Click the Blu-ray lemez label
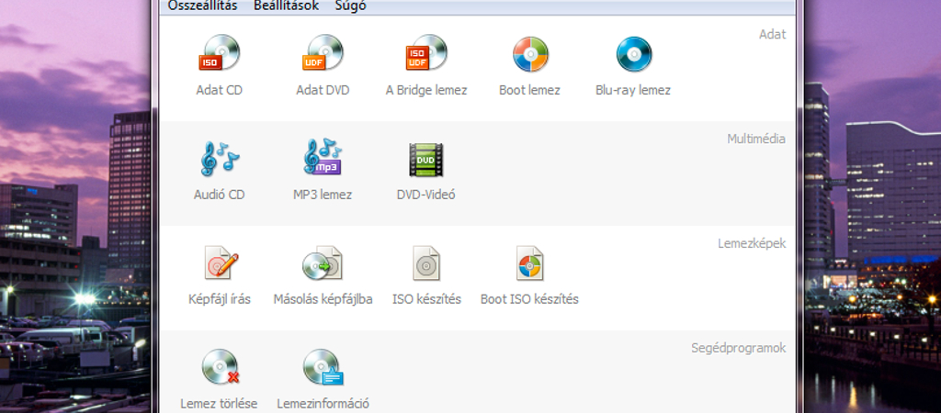Screen dimensions: 941x413 633,91
